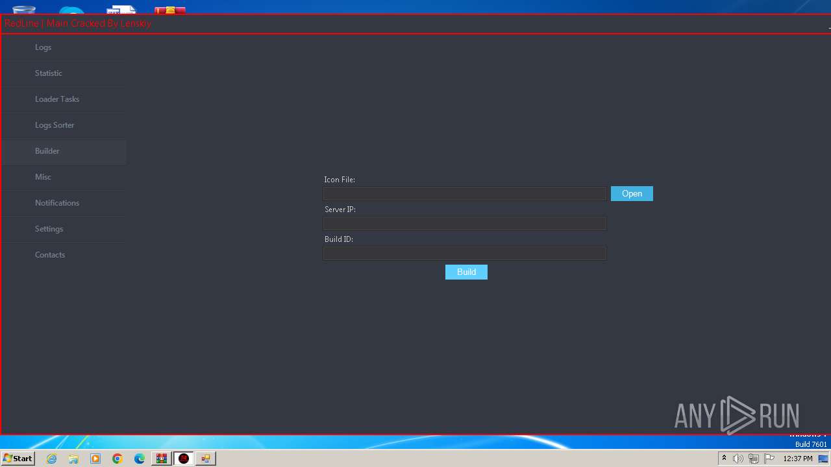The width and height of the screenshot is (831, 467).
Task: Click the 'Icon File:' label
Action: point(340,180)
